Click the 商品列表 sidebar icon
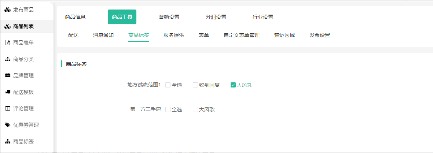The image size is (433, 153). 7,26
